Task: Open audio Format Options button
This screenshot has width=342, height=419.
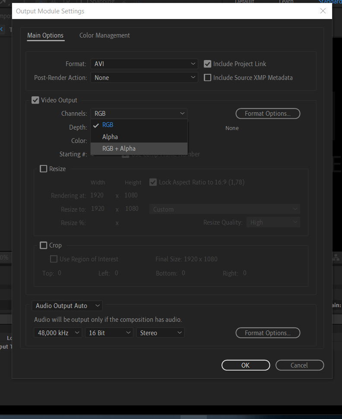Action: (268, 333)
